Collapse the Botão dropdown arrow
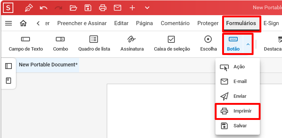This screenshot has height=138, width=282. click(248, 44)
